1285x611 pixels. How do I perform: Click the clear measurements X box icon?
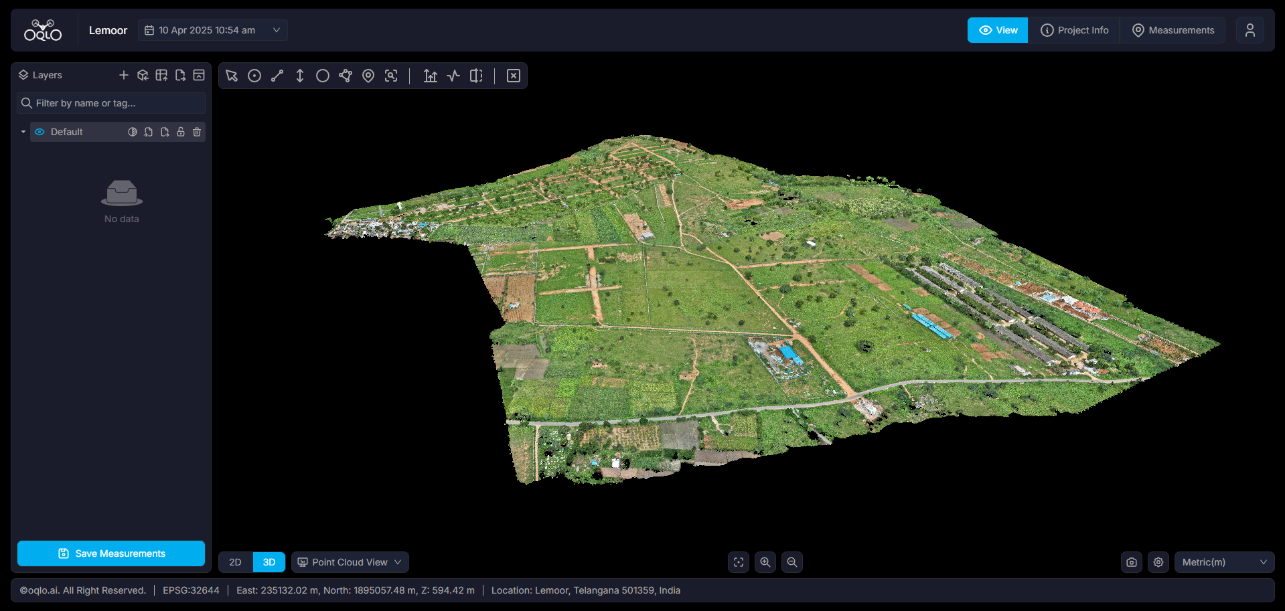514,76
